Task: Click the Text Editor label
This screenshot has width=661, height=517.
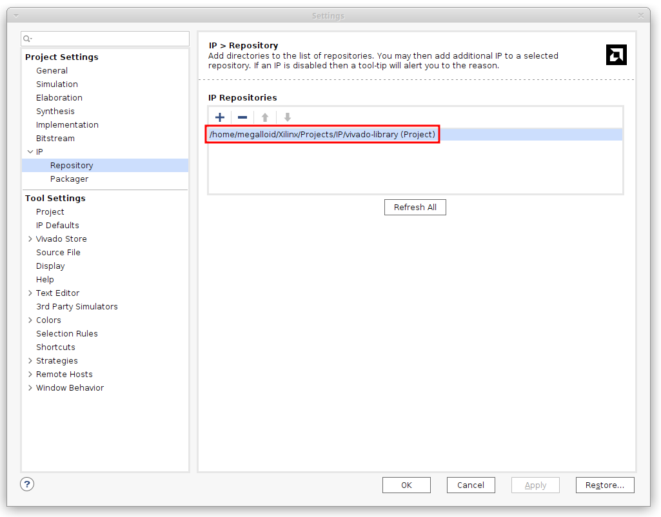Action: pyautogui.click(x=57, y=293)
